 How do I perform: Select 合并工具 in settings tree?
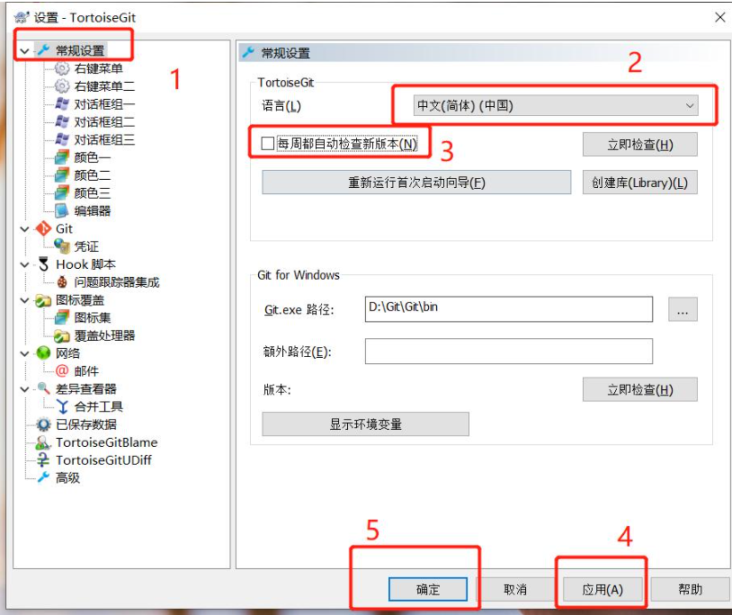(99, 407)
